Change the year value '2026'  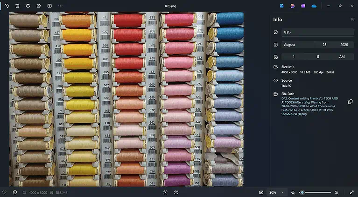pos(344,45)
